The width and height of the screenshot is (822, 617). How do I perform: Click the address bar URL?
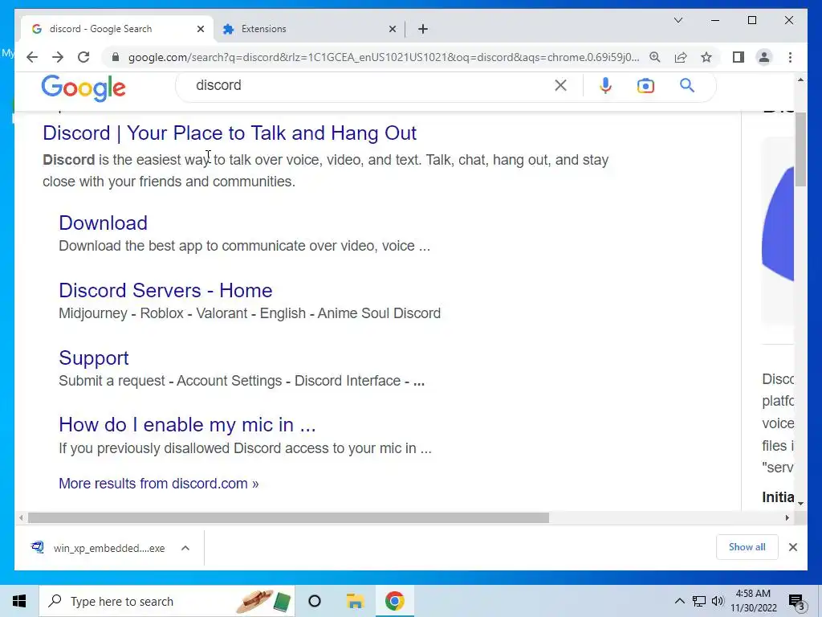tap(384, 57)
